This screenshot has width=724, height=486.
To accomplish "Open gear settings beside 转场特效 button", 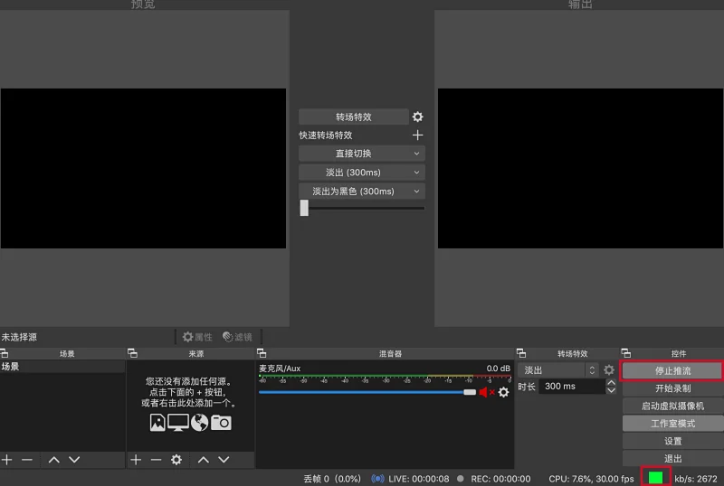I will (x=417, y=117).
